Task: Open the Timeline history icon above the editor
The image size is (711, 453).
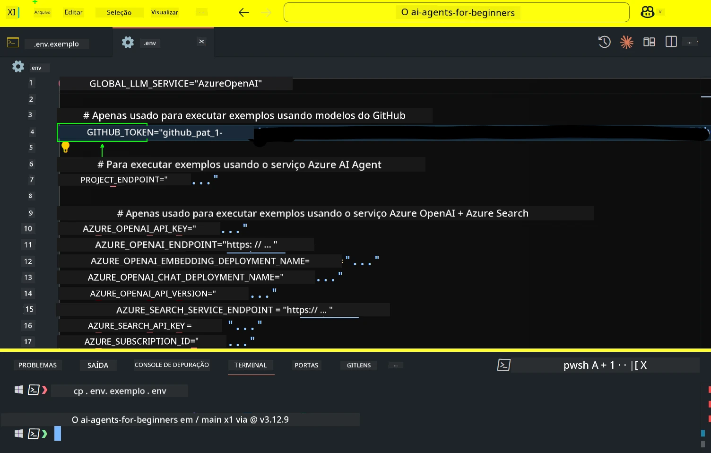Action: (x=604, y=42)
